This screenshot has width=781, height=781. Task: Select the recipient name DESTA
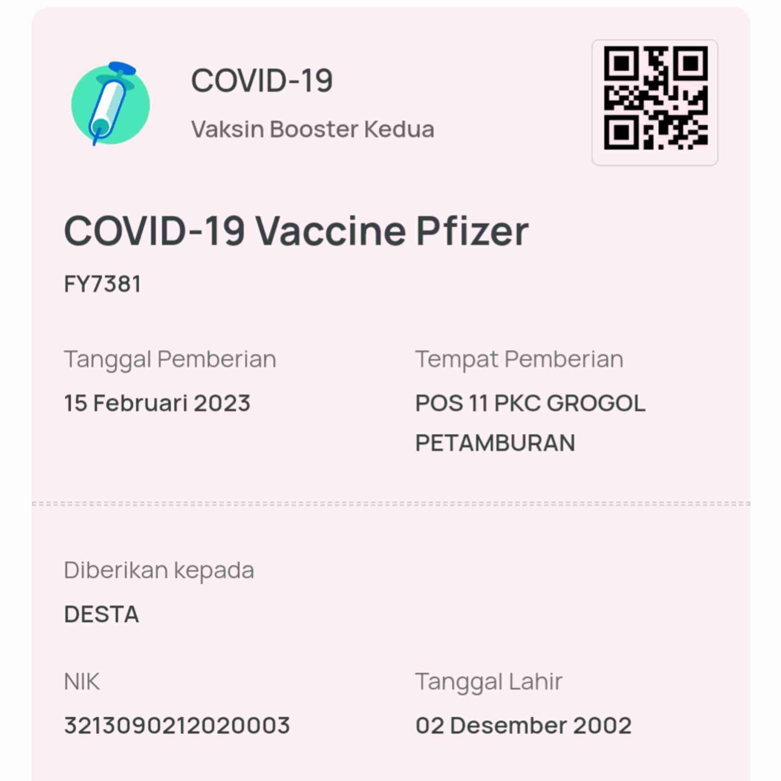pyautogui.click(x=102, y=614)
